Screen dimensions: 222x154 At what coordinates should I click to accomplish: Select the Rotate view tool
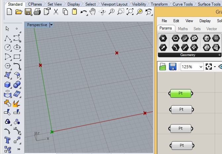point(103,12)
